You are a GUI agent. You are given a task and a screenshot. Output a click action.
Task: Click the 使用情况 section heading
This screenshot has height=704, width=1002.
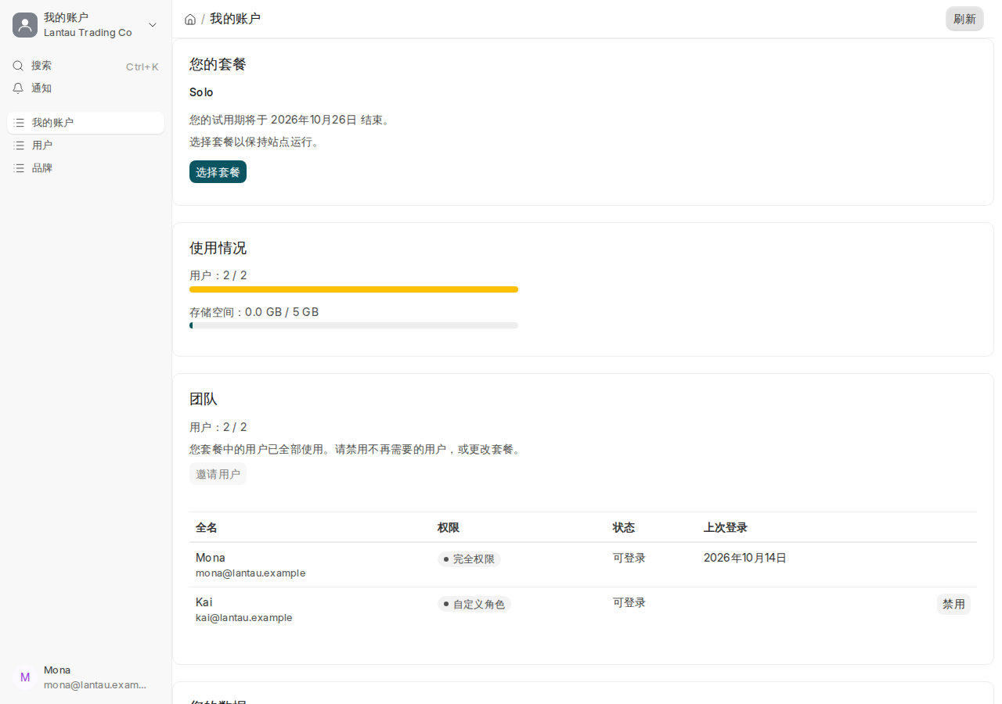pos(218,248)
